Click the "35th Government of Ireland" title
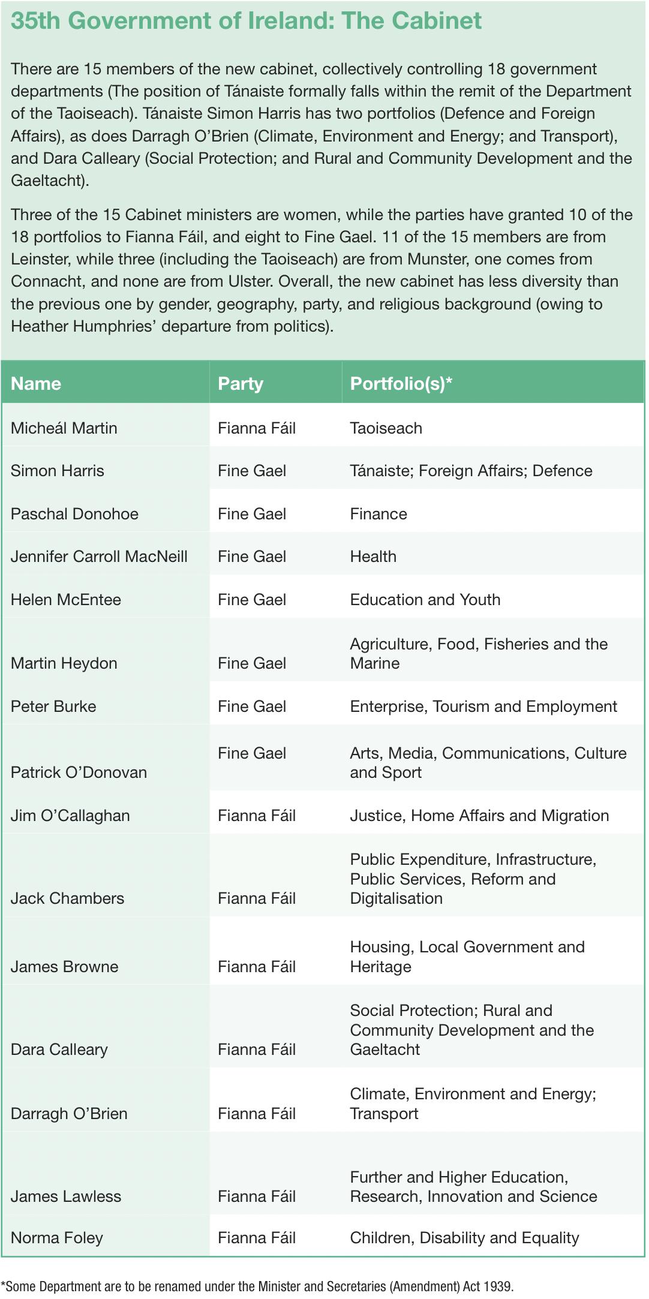This screenshot has width=649, height=1299. click(246, 21)
